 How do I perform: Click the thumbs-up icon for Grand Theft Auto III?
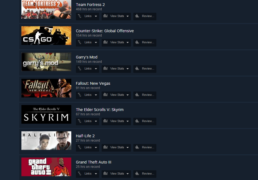137,174
